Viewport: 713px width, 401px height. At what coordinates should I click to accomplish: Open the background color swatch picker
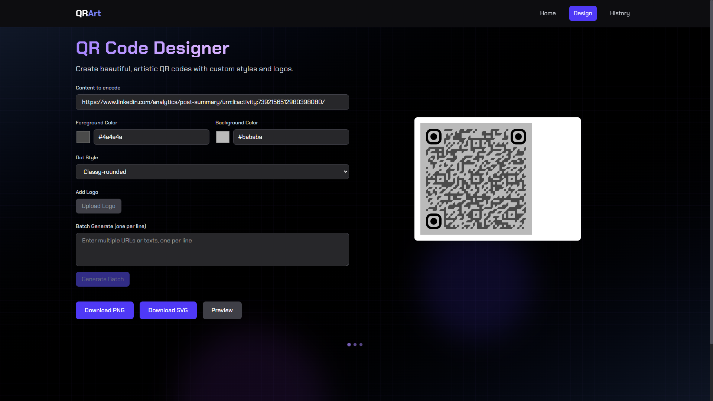pos(223,137)
